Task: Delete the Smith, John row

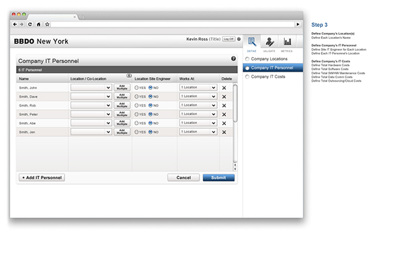Action: tap(224, 88)
